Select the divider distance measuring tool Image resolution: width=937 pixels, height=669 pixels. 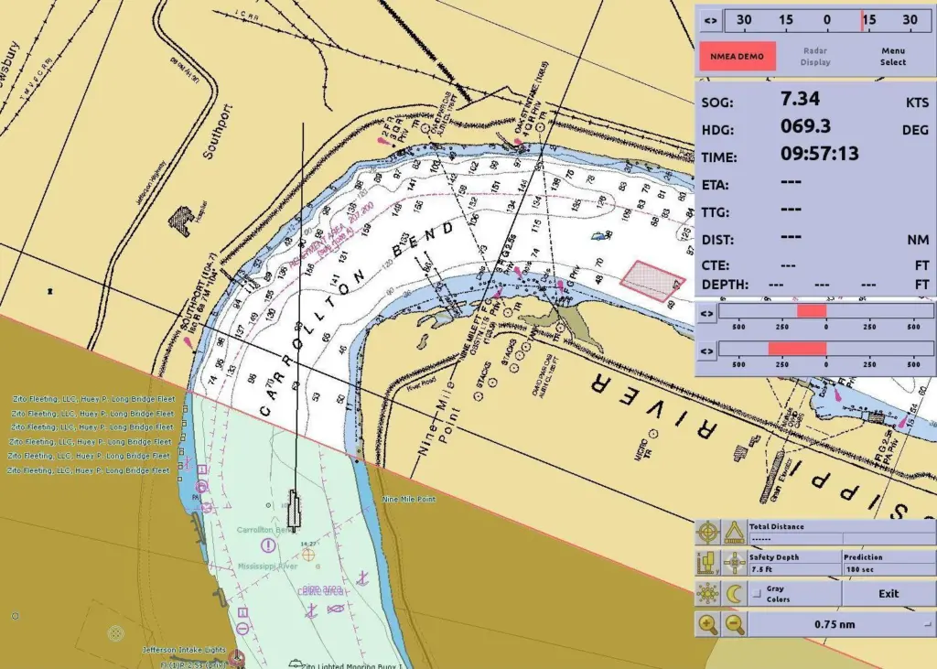pos(734,532)
